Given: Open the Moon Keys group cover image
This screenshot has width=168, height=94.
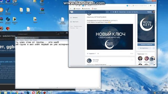Looking at the screenshot, I should tap(146, 28).
